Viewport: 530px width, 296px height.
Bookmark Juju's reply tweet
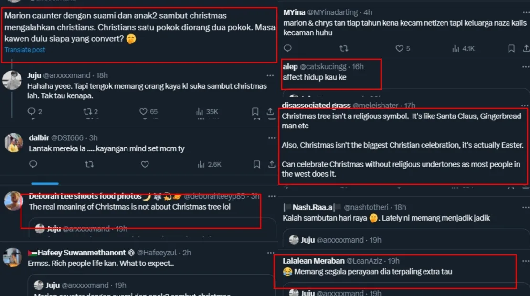tap(255, 112)
